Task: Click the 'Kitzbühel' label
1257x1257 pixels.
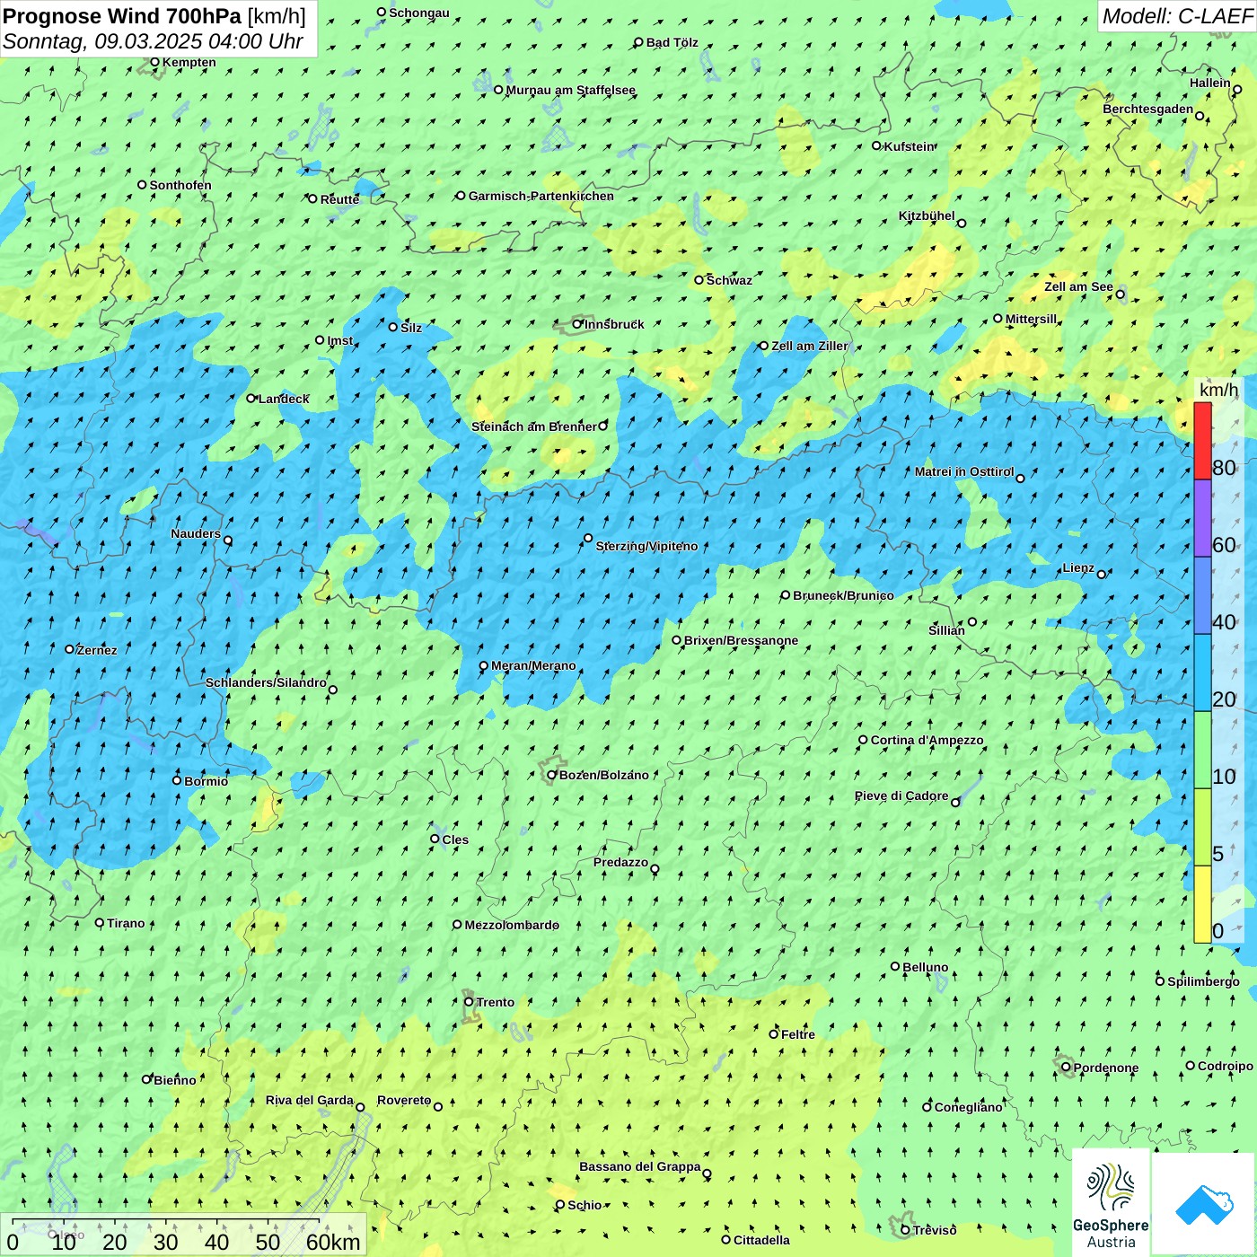Action: tap(927, 216)
